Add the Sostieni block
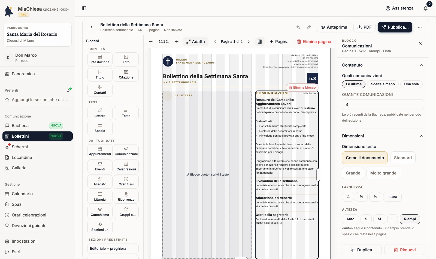The width and height of the screenshot is (436, 259). coord(100,227)
